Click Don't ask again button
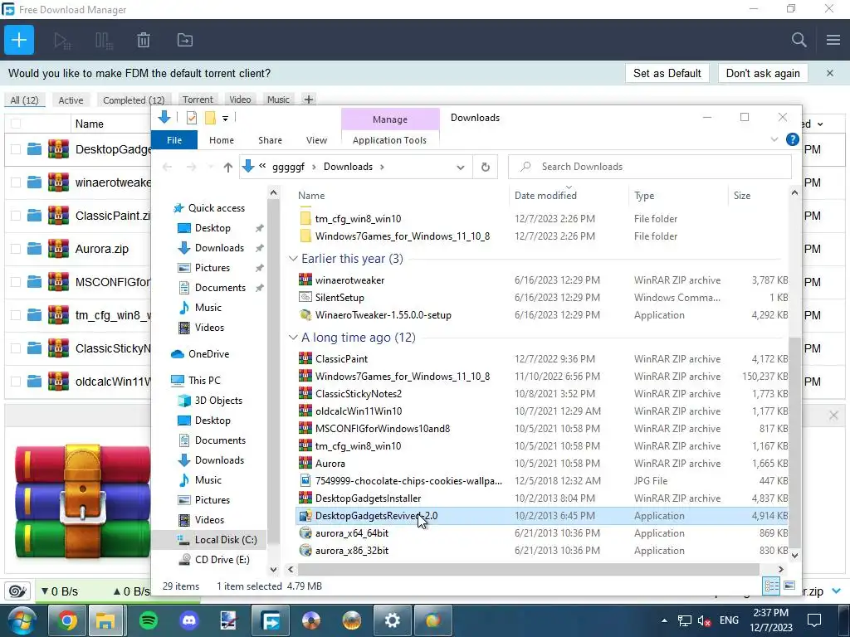The height and width of the screenshot is (637, 850). tap(763, 73)
